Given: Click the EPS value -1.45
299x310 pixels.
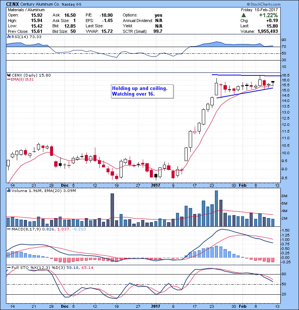Looking at the screenshot, I should [107, 21].
